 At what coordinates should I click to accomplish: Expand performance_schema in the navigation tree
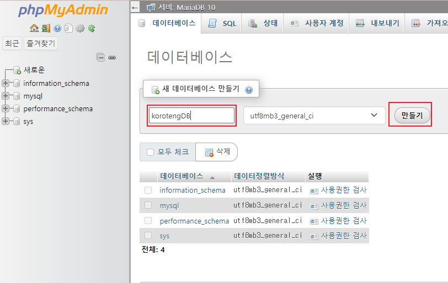[x=5, y=108]
